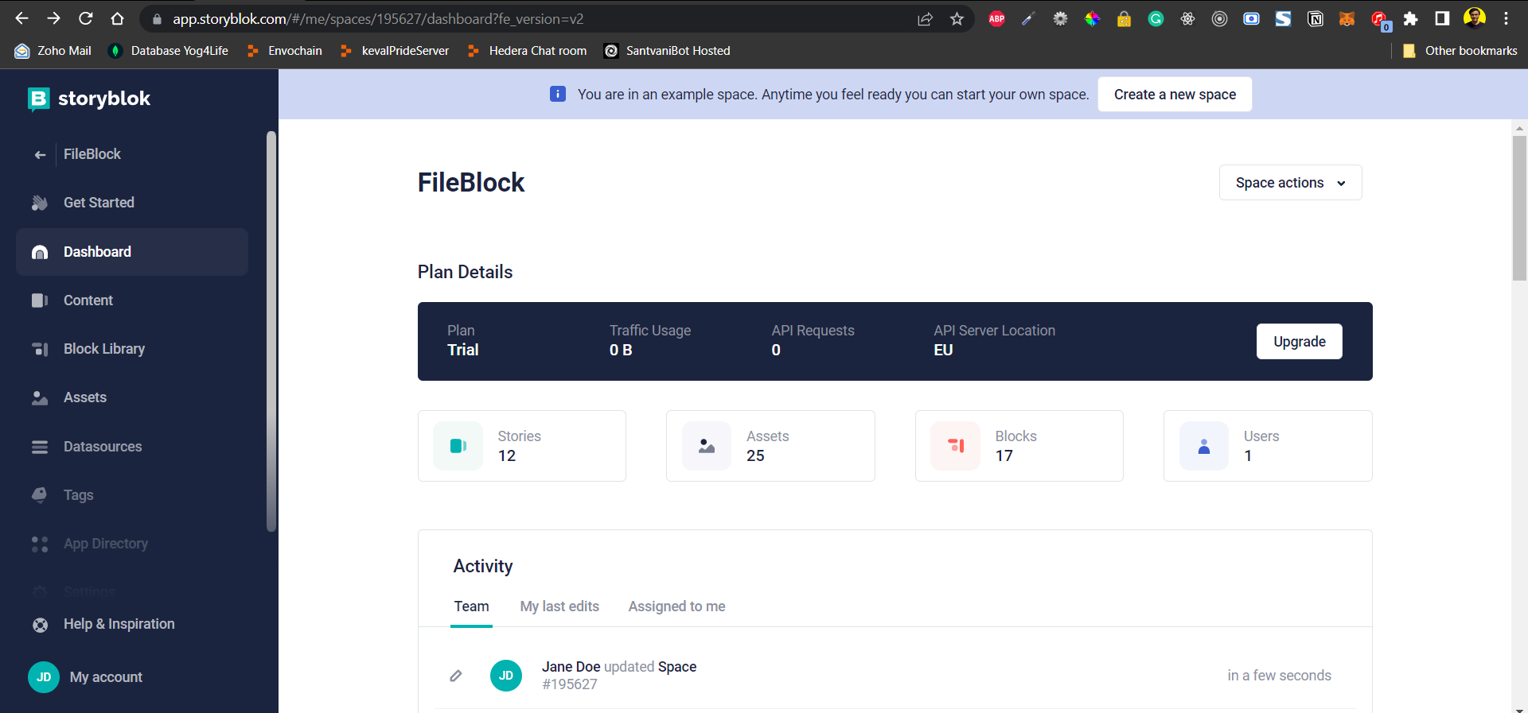The width and height of the screenshot is (1528, 713).
Task: Click the App Directory grid icon
Action: [40, 544]
